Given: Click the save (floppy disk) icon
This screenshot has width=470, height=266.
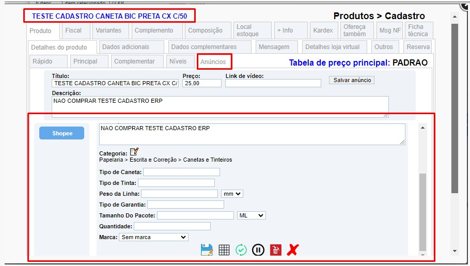Looking at the screenshot, I should point(207,249).
